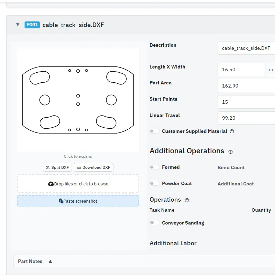Viewport: 275px width, 275px height.
Task: Click the clipboard icon in Paste screenshot
Action: click(x=61, y=201)
